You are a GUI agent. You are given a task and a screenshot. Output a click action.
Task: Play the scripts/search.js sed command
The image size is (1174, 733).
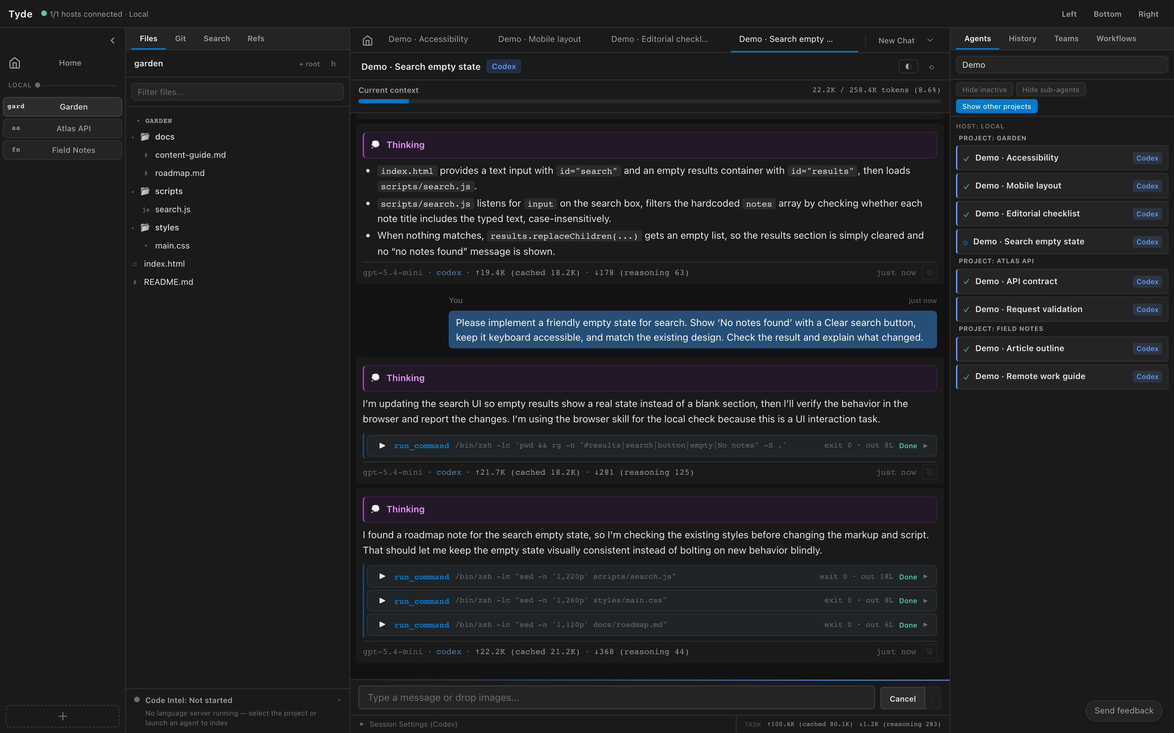click(x=382, y=576)
